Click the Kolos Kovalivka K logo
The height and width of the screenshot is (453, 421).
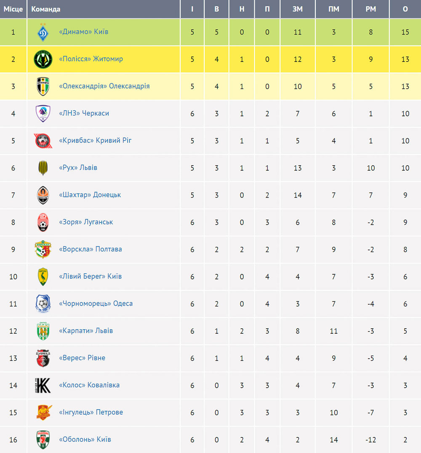coord(43,386)
